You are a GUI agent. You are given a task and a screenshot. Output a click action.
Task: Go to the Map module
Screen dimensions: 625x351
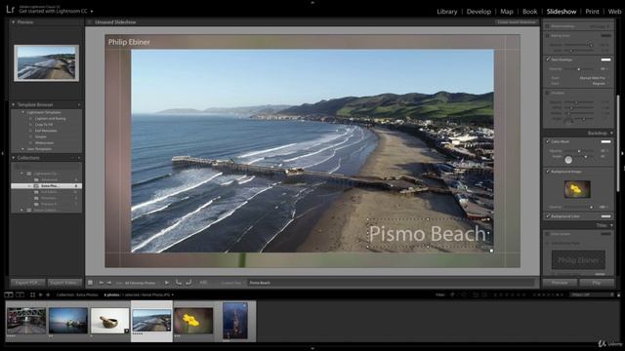click(507, 12)
